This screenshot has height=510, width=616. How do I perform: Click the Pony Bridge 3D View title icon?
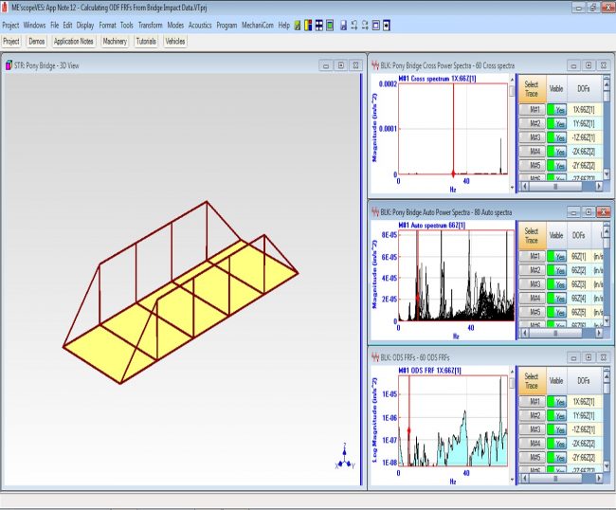pyautogui.click(x=9, y=65)
